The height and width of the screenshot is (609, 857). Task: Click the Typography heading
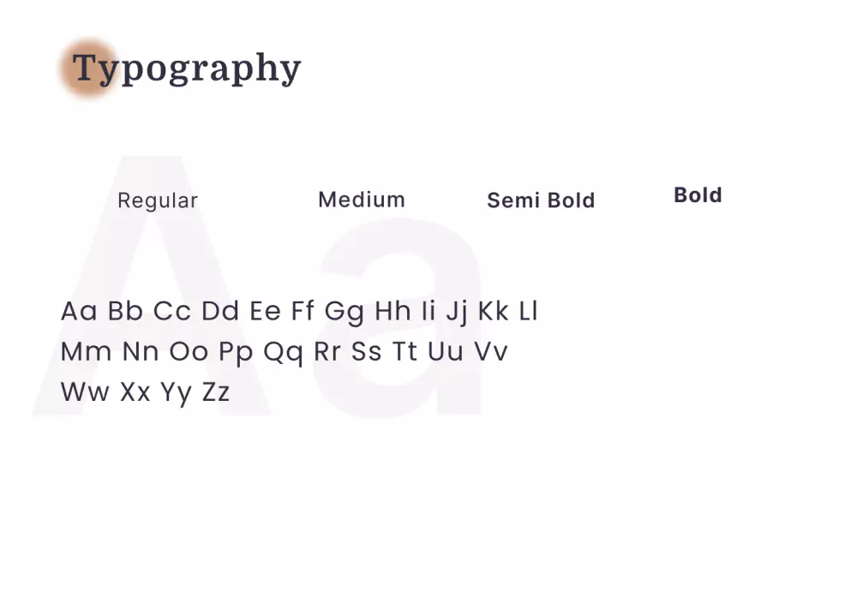[187, 69]
